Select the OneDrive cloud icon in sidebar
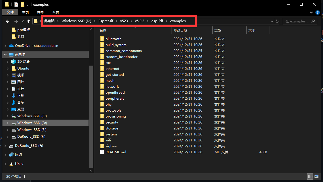323x182 pixels. coord(11,46)
